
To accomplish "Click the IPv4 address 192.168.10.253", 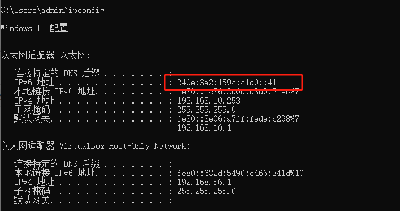I will (x=209, y=101).
